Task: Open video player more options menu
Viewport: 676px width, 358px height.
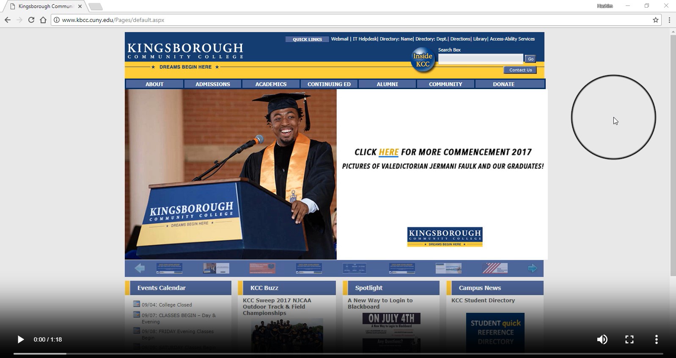Action: click(x=657, y=339)
